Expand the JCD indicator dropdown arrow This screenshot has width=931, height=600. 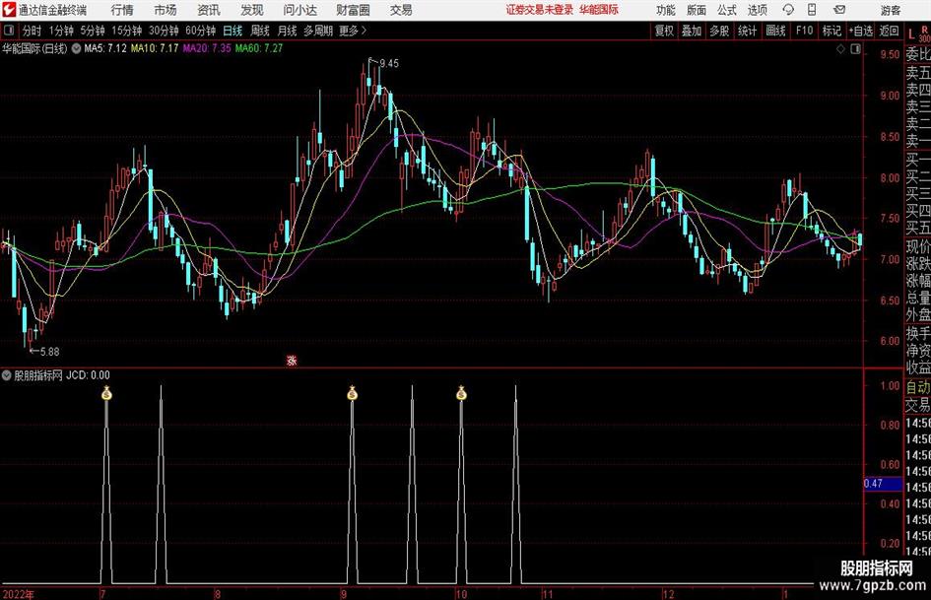pyautogui.click(x=7, y=375)
